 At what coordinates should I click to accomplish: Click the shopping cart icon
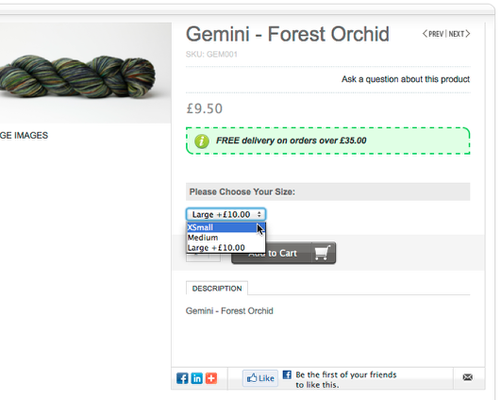322,253
